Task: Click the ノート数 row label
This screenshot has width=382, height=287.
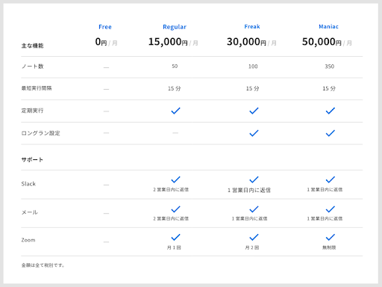Action: [33, 67]
